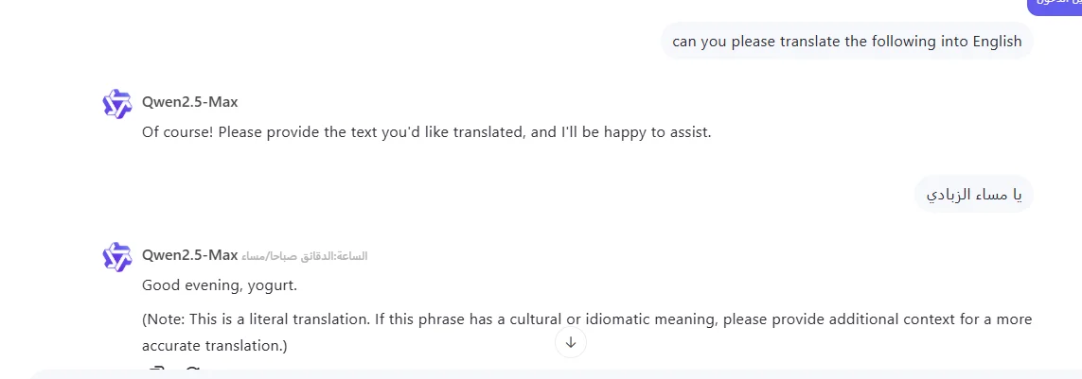Regenerate the last Qwen response

(x=192, y=370)
